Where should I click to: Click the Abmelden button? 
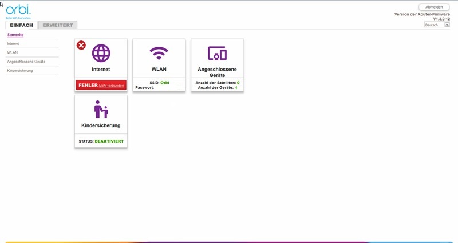[x=434, y=7]
